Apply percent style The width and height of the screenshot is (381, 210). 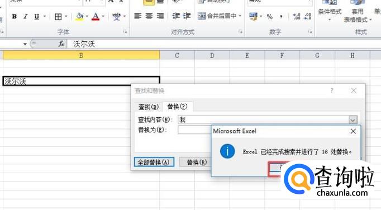[269, 17]
